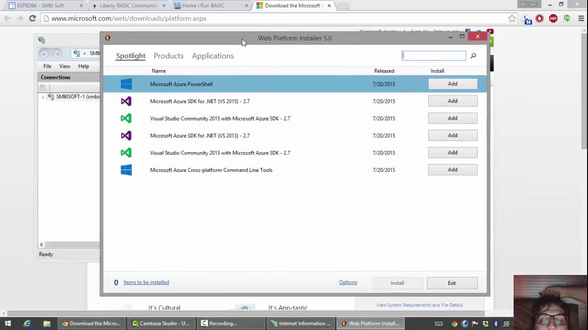Click the Michael profile button in Chrome
The width and height of the screenshot is (588, 330).
coord(529,4)
